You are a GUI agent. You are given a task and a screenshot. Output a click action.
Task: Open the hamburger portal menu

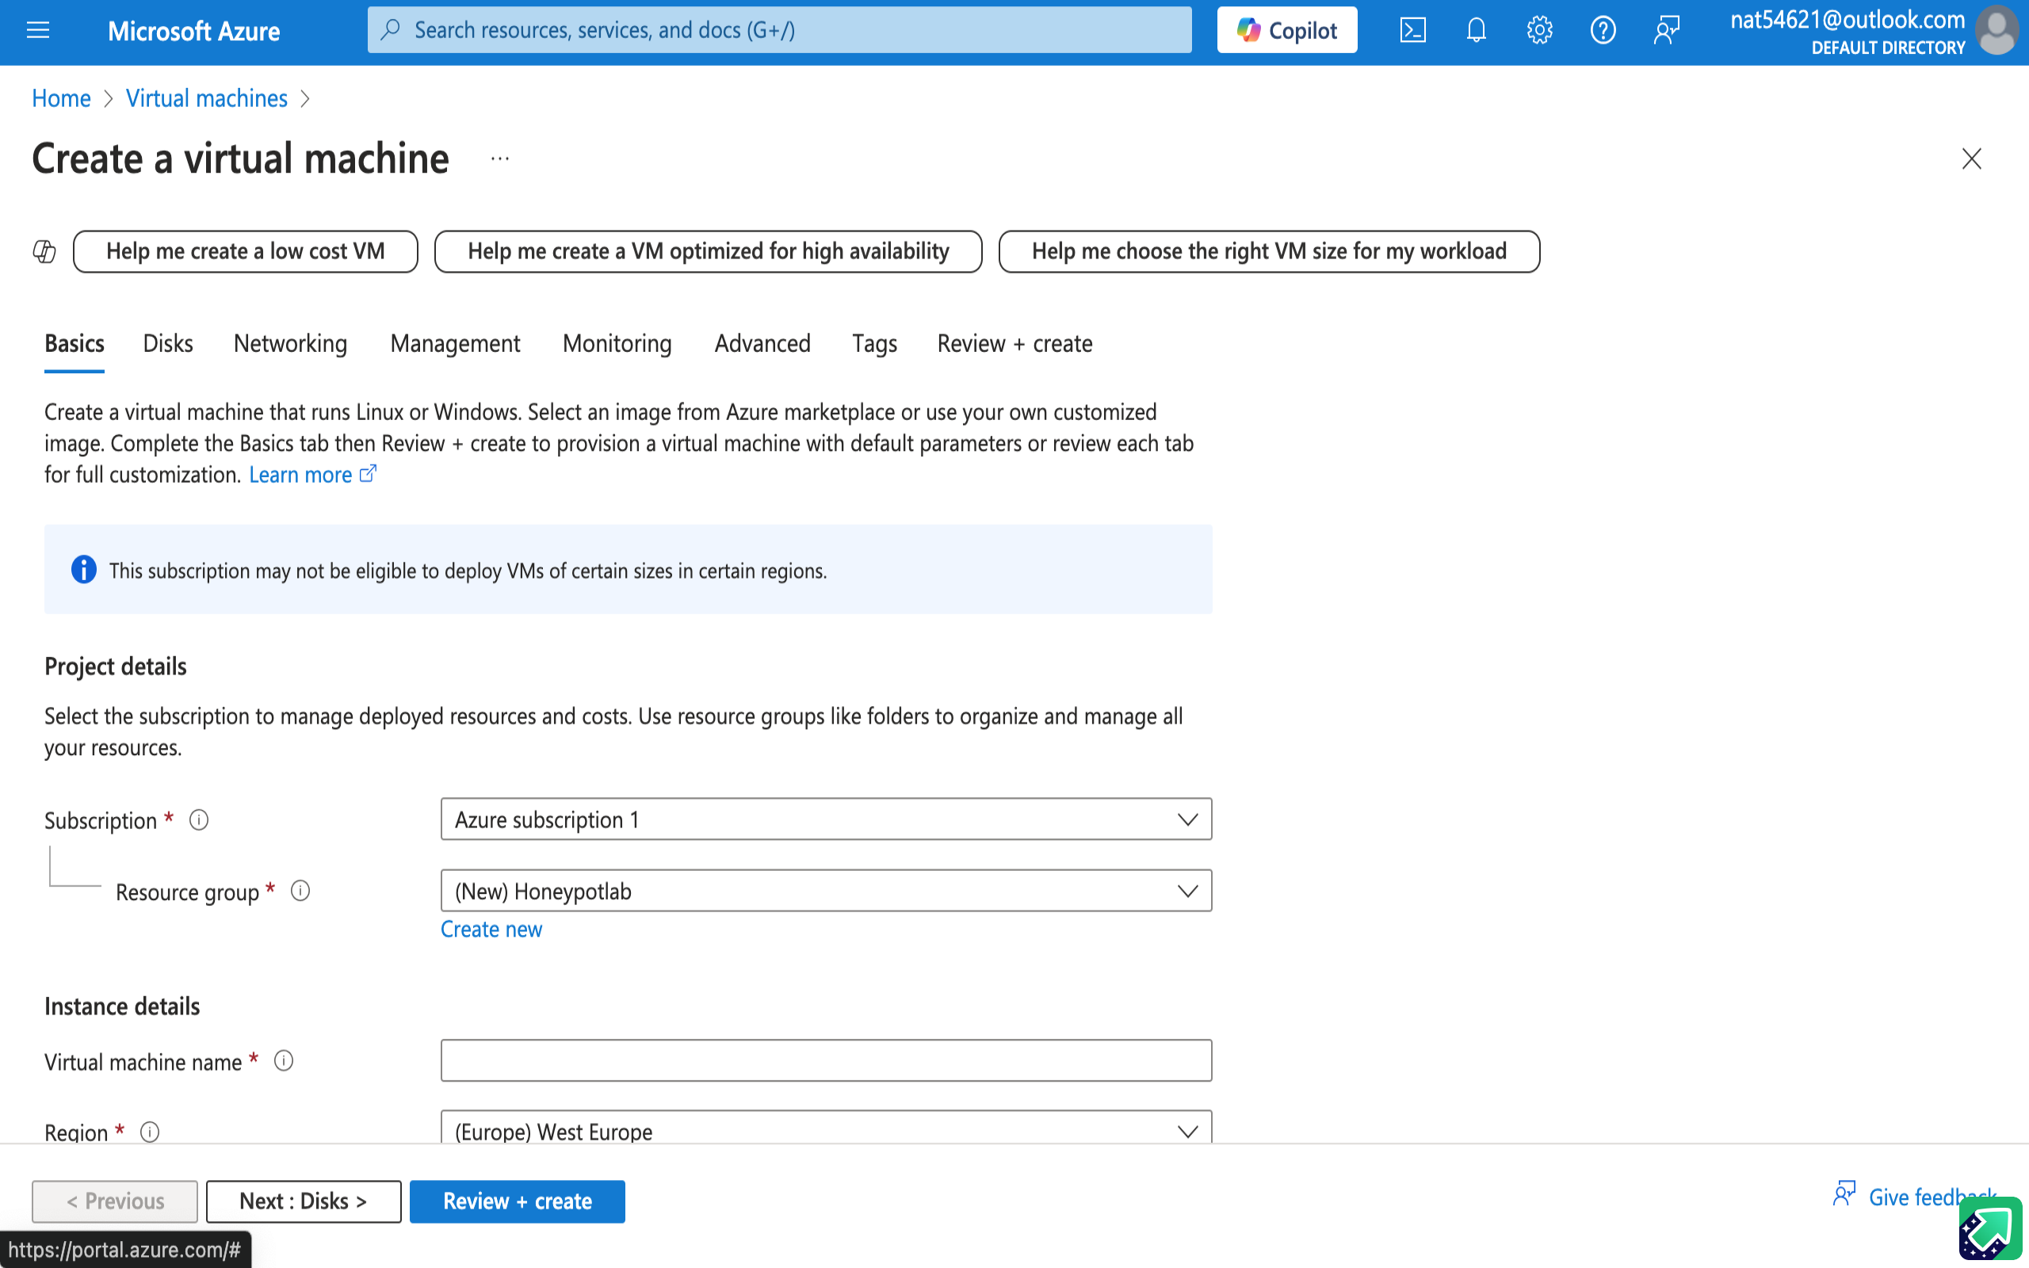coord(38,31)
